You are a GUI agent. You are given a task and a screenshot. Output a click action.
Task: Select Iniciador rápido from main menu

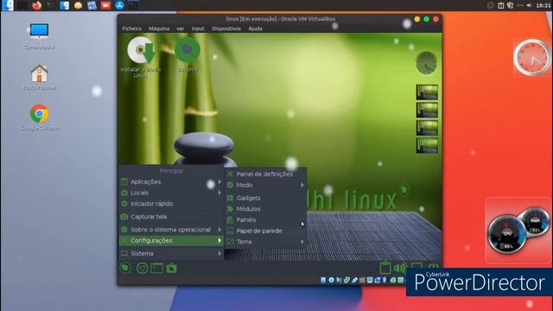171,204
